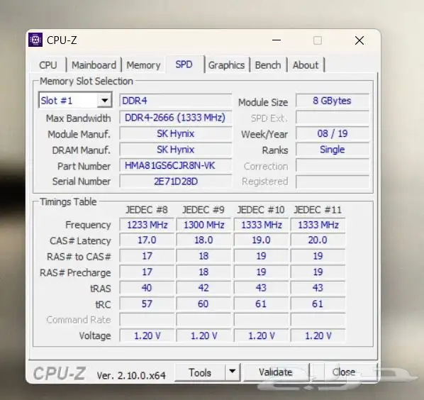Show the About tab

point(306,65)
